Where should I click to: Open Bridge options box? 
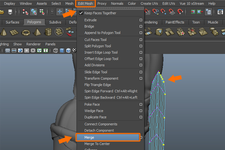point(141,26)
